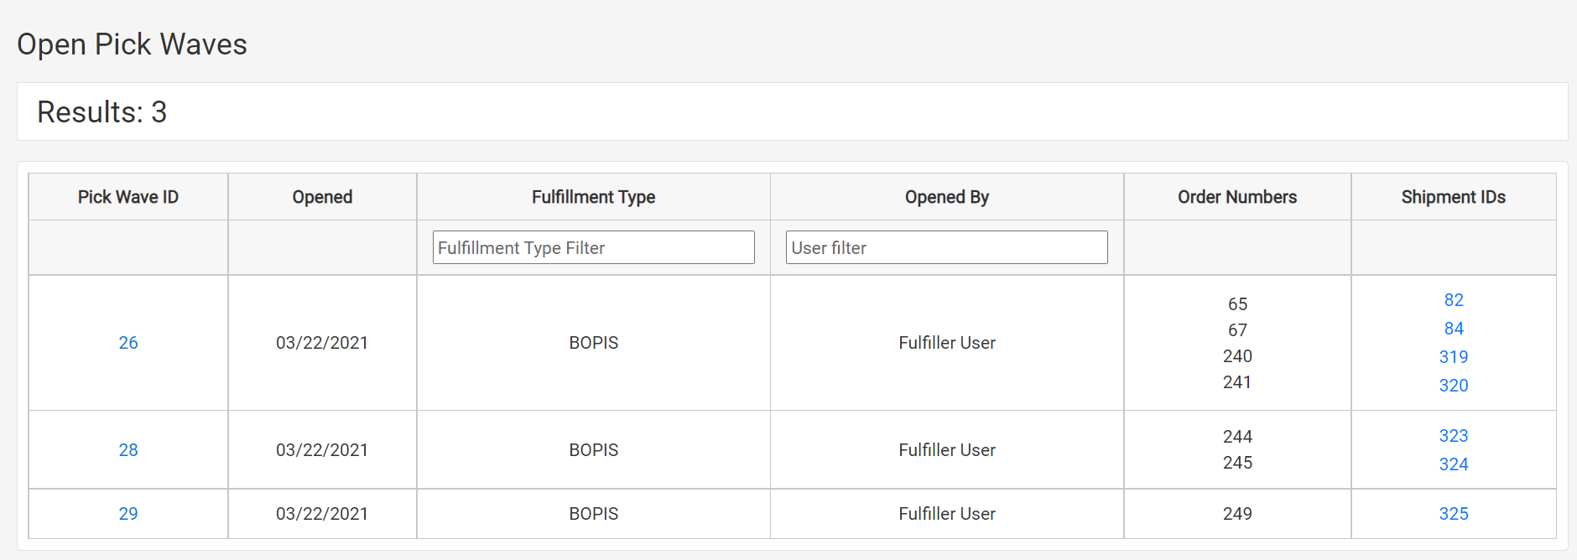View shipment 320 details
Viewport: 1577px width, 560px height.
pos(1454,386)
